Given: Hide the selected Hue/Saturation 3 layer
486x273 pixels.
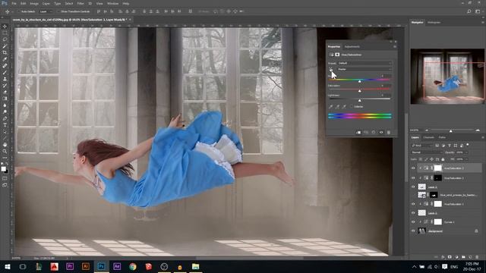Looking at the screenshot, I should click(x=413, y=168).
